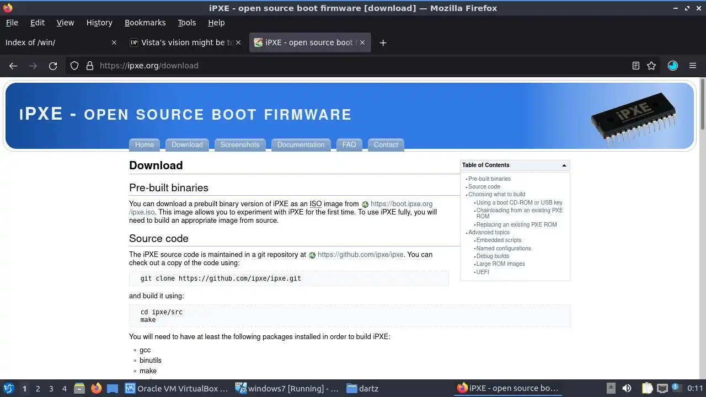Switch to workspace 3
706x397 pixels.
point(51,389)
